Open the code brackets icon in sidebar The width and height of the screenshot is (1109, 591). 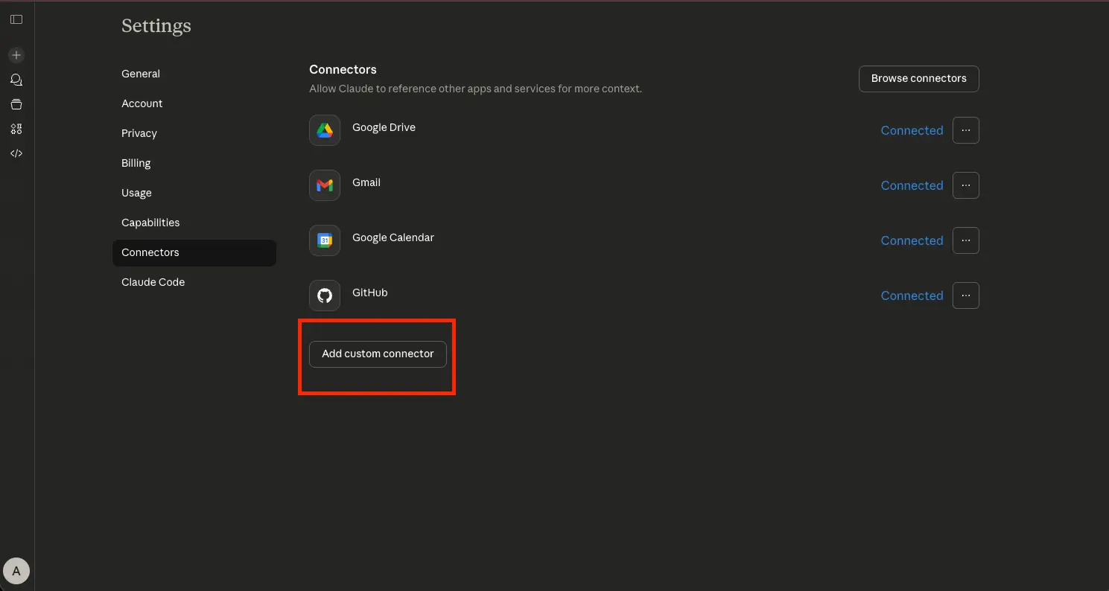pos(16,153)
